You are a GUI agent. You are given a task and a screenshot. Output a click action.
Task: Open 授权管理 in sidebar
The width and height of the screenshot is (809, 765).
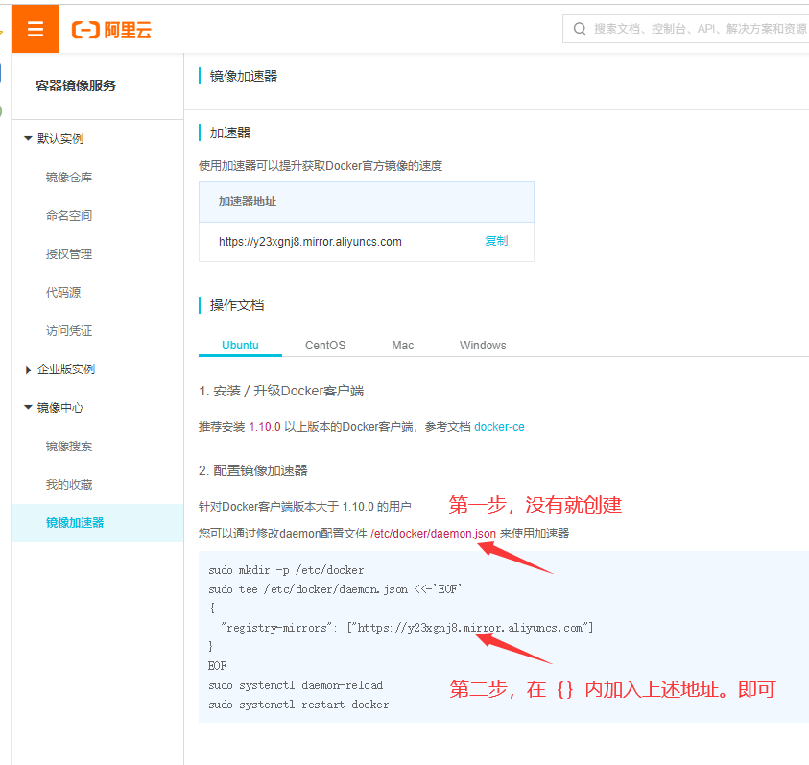click(x=69, y=254)
